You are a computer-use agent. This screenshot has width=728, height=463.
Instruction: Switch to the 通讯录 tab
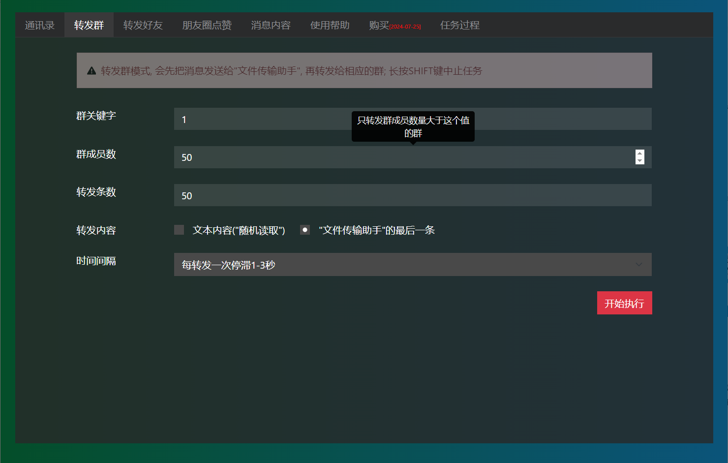pos(40,25)
